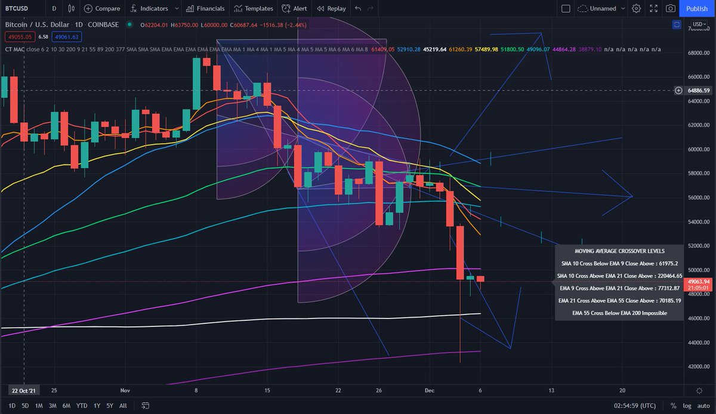Select the All date range
716x414 pixels.
[123, 406]
